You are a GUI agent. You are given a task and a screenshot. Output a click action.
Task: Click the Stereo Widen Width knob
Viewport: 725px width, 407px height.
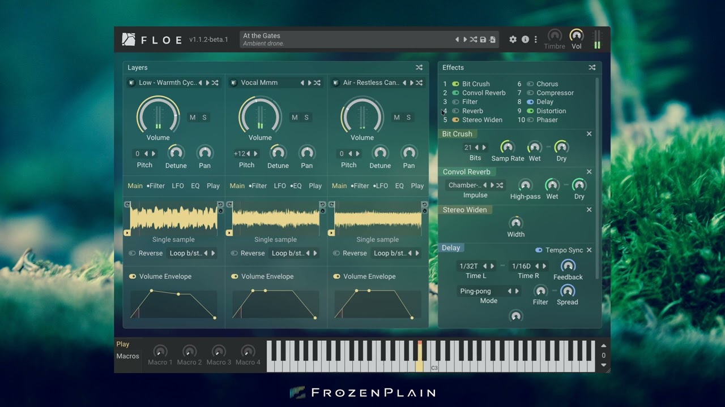[x=515, y=222]
